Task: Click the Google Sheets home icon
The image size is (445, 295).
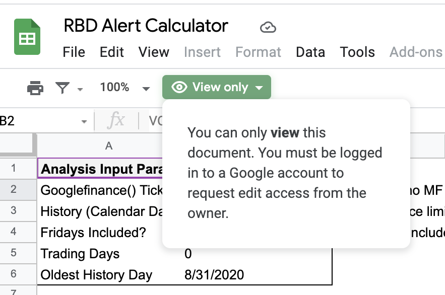Action: point(27,38)
